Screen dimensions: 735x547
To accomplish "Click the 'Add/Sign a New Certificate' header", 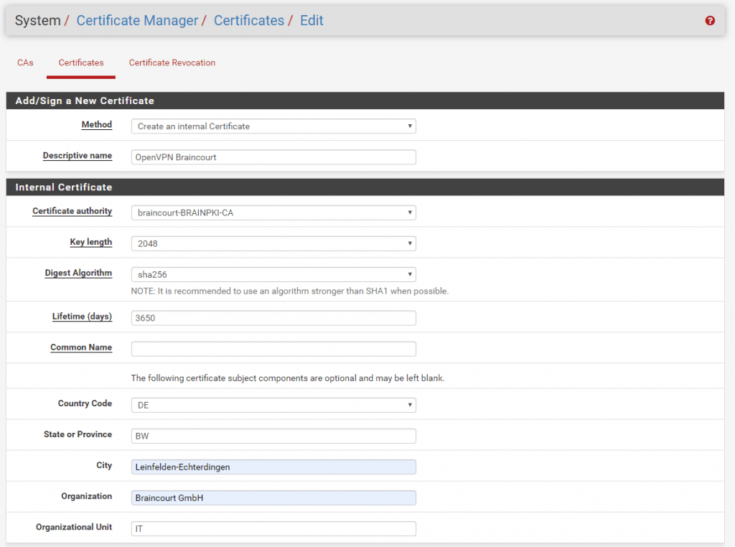I will (85, 100).
